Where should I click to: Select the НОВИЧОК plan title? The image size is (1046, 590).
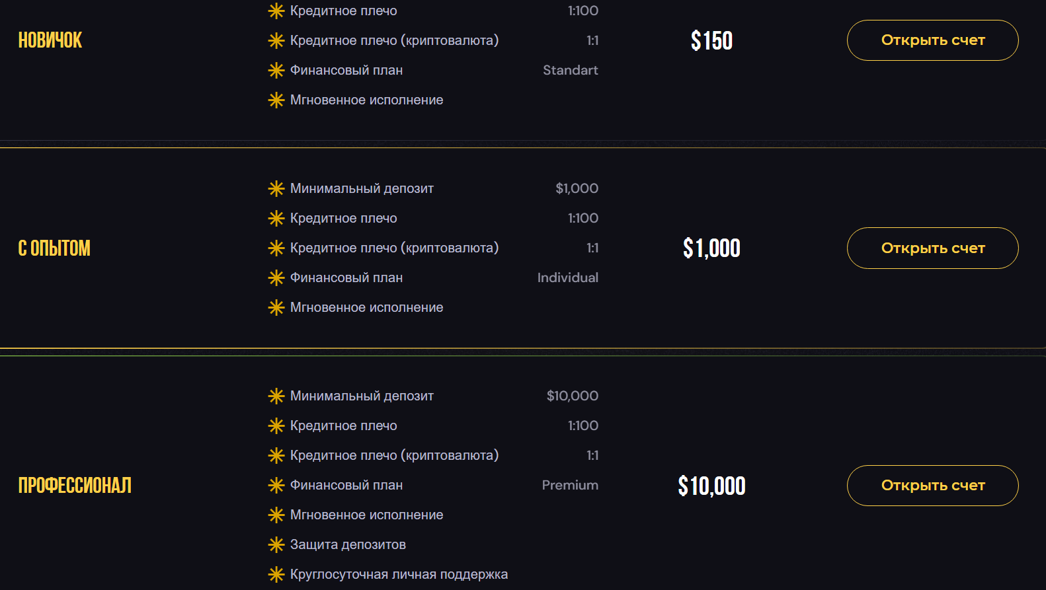pyautogui.click(x=50, y=40)
